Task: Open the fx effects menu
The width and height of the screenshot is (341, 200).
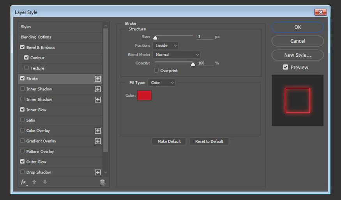Action: (x=24, y=182)
